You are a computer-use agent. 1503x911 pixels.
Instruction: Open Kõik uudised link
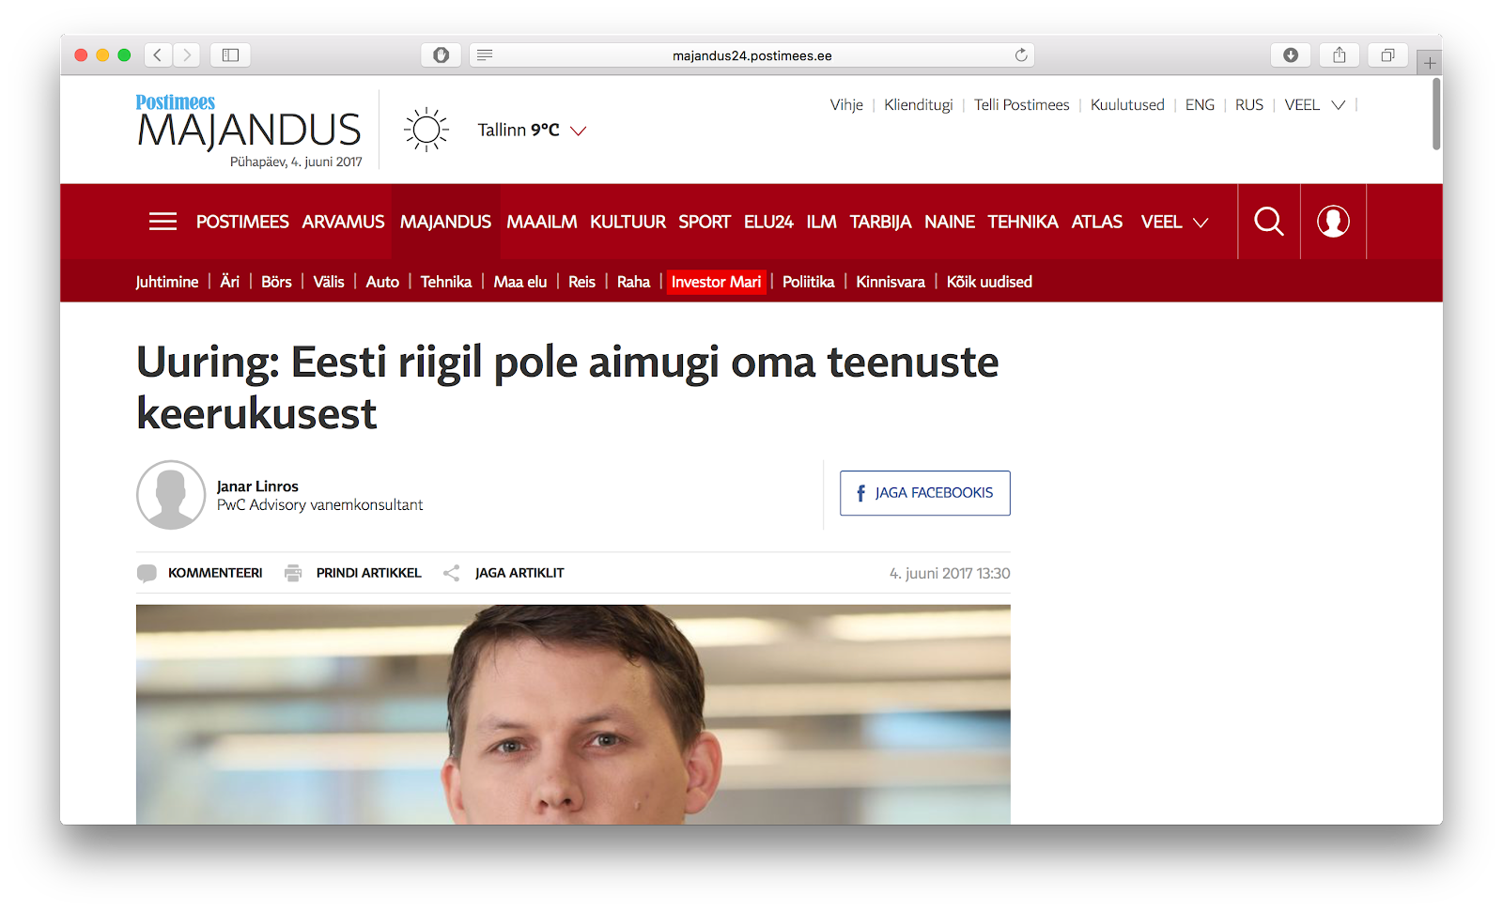point(989,282)
